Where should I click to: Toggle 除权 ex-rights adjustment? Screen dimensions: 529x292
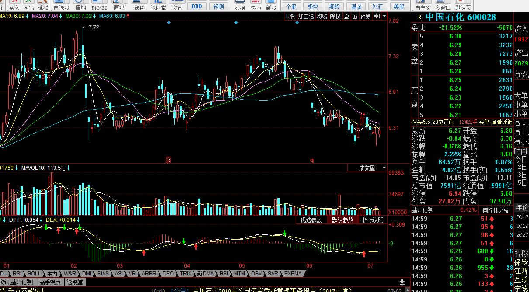335,16
